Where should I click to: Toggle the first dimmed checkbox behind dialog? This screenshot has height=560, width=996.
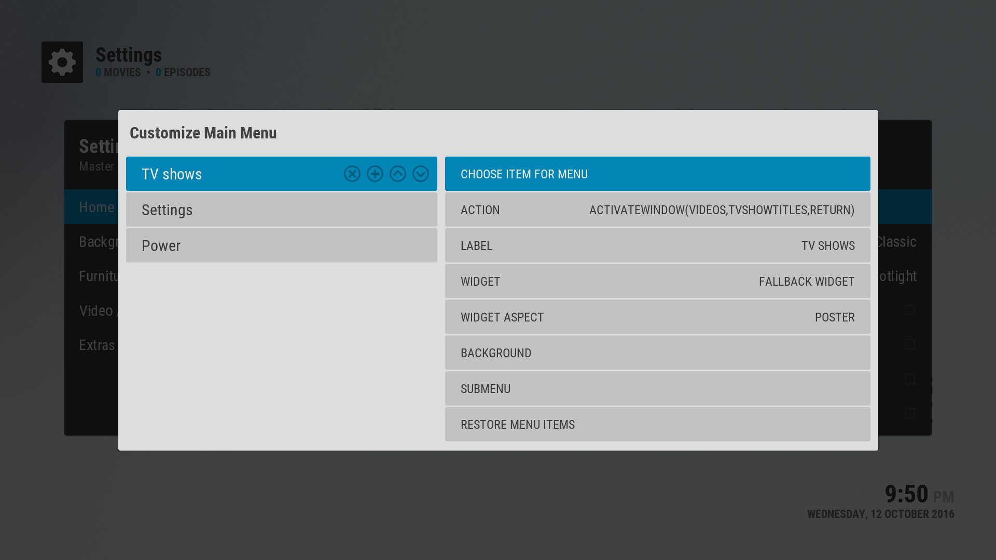(x=909, y=310)
